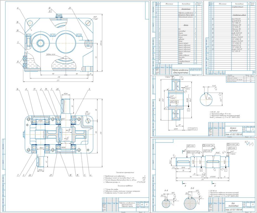Image resolution: width=257 pixels, height=213 pixels.
Task: Click the 'Стандартные изделия' heading
Action: (239, 15)
